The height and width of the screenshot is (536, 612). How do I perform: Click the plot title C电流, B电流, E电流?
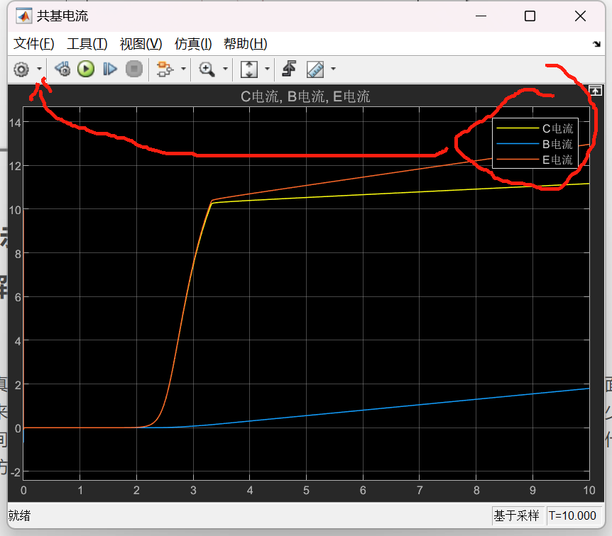[305, 96]
